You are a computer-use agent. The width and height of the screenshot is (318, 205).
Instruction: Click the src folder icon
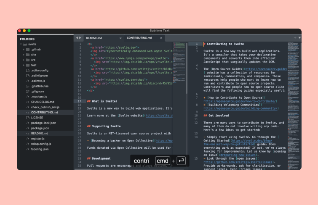click(28, 60)
